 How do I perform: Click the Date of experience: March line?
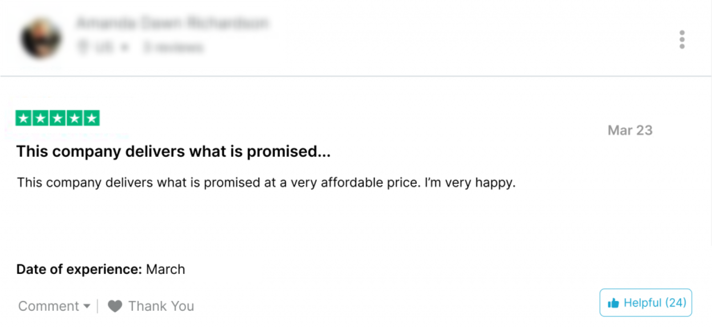(x=101, y=269)
